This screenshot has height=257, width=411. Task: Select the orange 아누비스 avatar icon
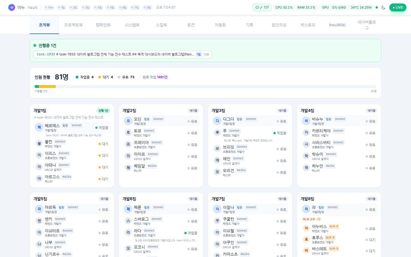click(306, 228)
